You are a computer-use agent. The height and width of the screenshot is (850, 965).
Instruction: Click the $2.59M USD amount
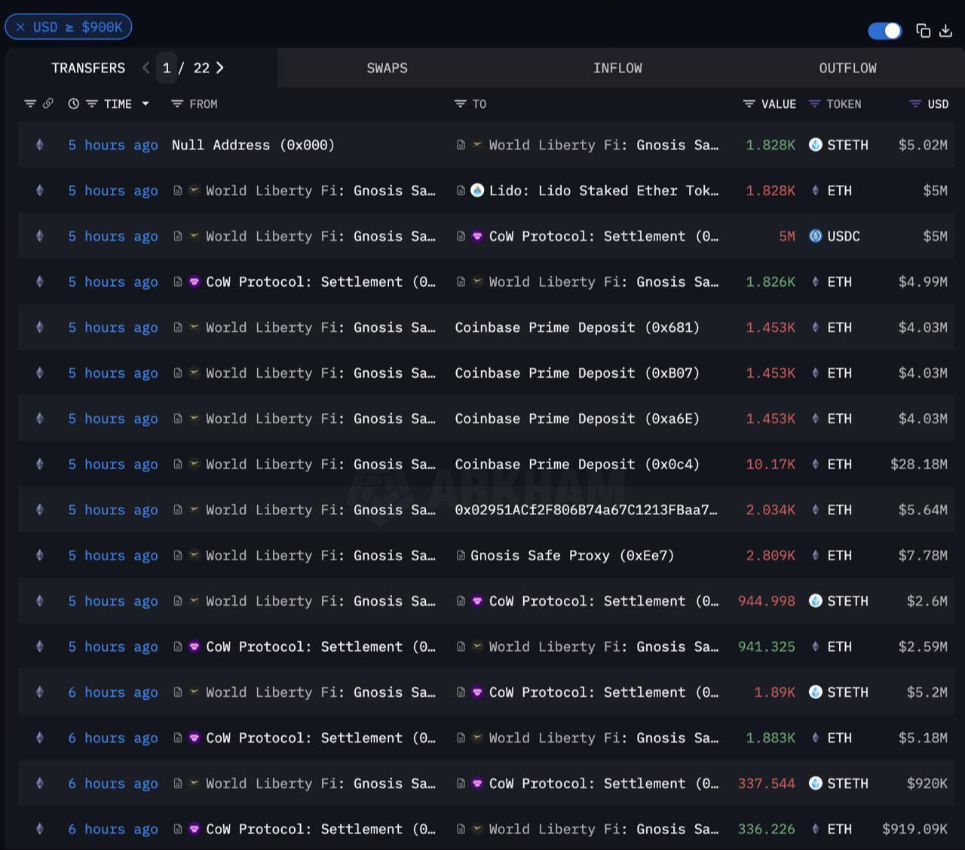tap(923, 647)
